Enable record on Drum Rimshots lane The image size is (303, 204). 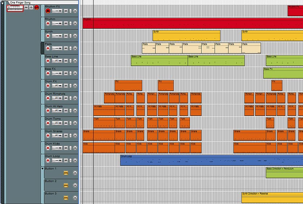(48, 98)
